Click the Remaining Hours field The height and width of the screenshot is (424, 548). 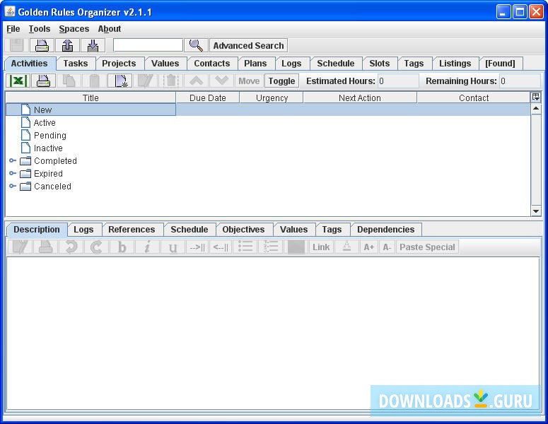point(520,81)
